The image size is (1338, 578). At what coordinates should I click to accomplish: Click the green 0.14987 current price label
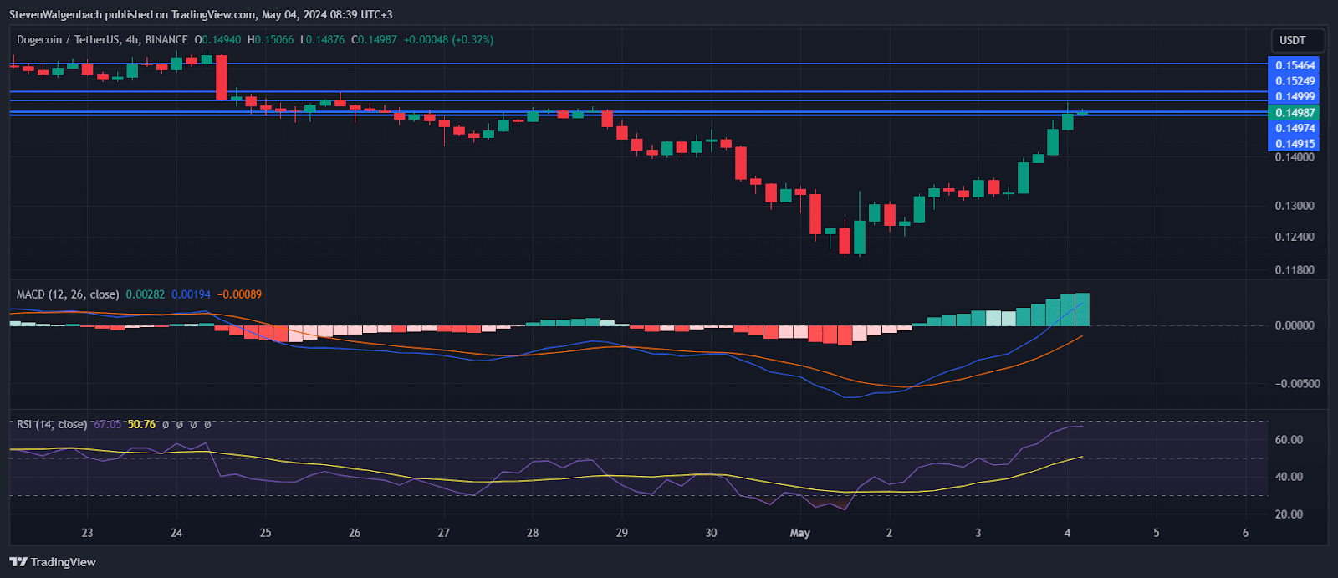(1295, 113)
